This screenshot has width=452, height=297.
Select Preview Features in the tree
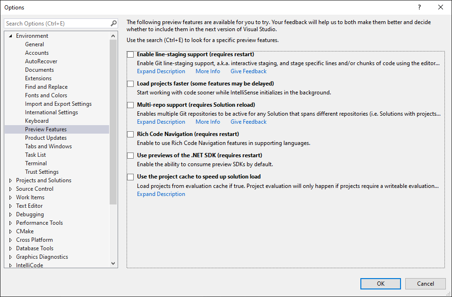45,129
